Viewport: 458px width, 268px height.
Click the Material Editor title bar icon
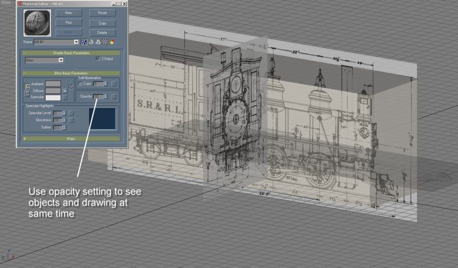point(20,4)
